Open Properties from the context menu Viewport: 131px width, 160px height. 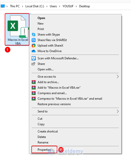pyautogui.click(x=44, y=150)
